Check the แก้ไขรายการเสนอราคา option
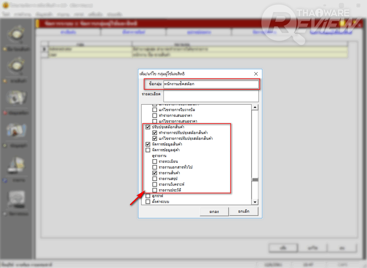The height and width of the screenshot is (268, 367). pos(155,121)
